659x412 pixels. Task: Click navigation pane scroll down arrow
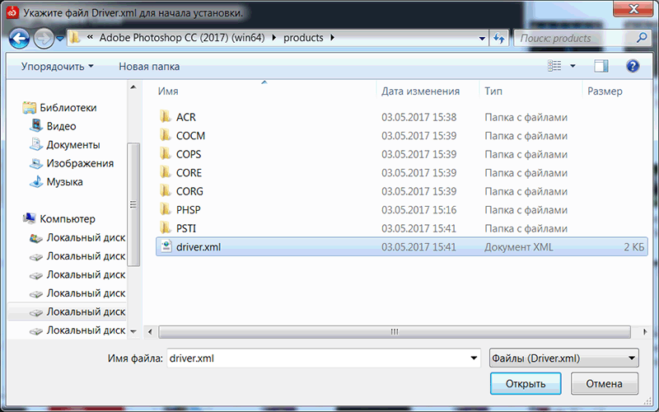133,331
